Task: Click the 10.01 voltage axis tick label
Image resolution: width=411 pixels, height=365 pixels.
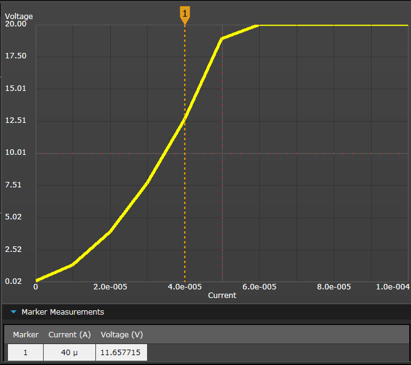Action: coord(16,152)
